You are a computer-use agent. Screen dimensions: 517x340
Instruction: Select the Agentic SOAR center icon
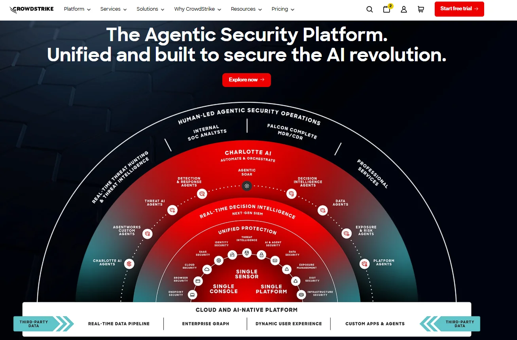pos(247,185)
